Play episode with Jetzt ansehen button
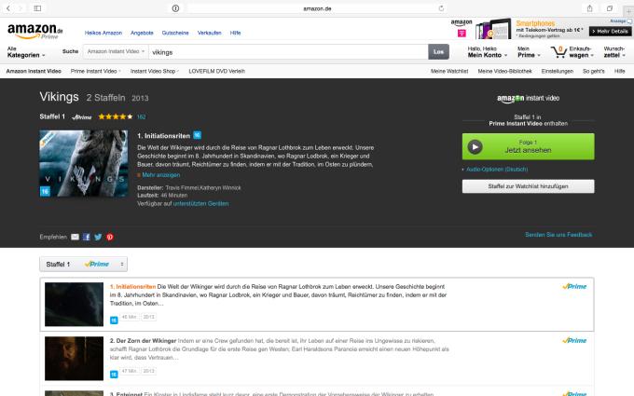 (x=528, y=146)
